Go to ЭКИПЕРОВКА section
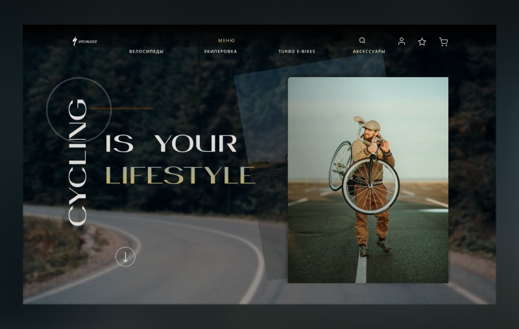Screen dimensions: 519x329 pos(220,51)
